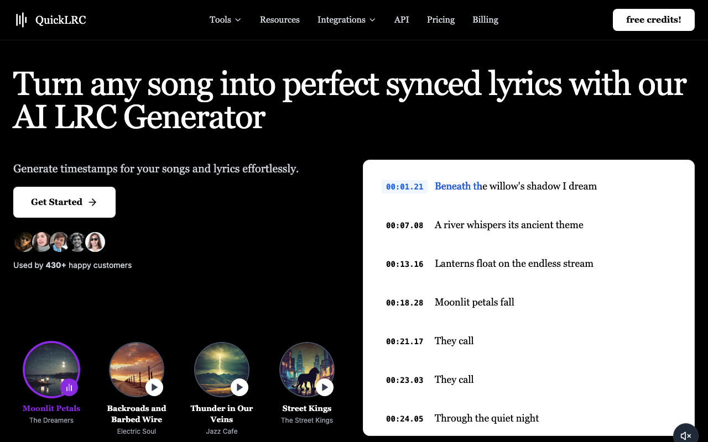Image resolution: width=708 pixels, height=442 pixels.
Task: Click 'Electric Soul' artist name
Action: (137, 432)
